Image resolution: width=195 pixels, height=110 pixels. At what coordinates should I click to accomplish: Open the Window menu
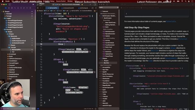(70, 1)
